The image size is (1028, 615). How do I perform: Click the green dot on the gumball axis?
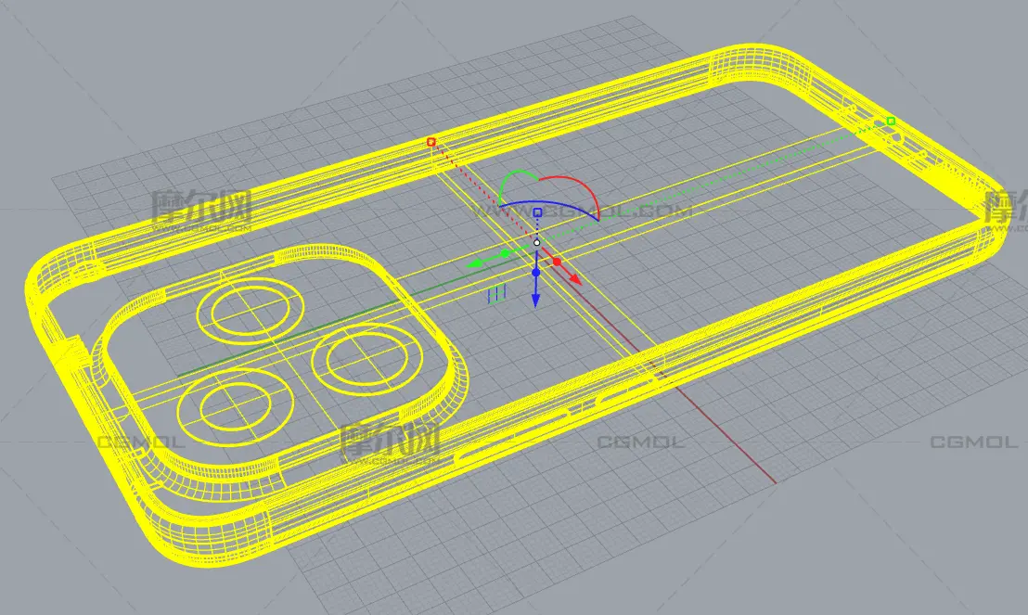[x=505, y=253]
